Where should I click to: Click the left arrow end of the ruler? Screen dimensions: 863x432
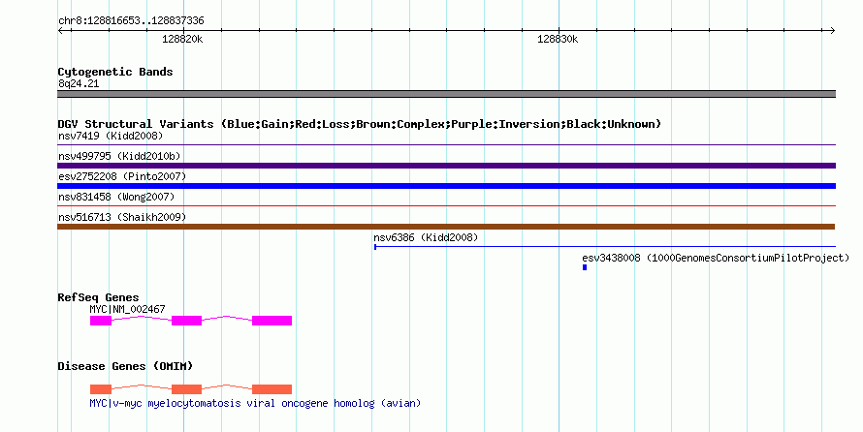61,31
